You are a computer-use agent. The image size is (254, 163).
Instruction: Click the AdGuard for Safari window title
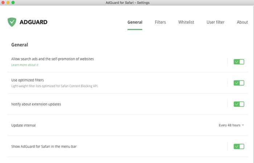127,3
